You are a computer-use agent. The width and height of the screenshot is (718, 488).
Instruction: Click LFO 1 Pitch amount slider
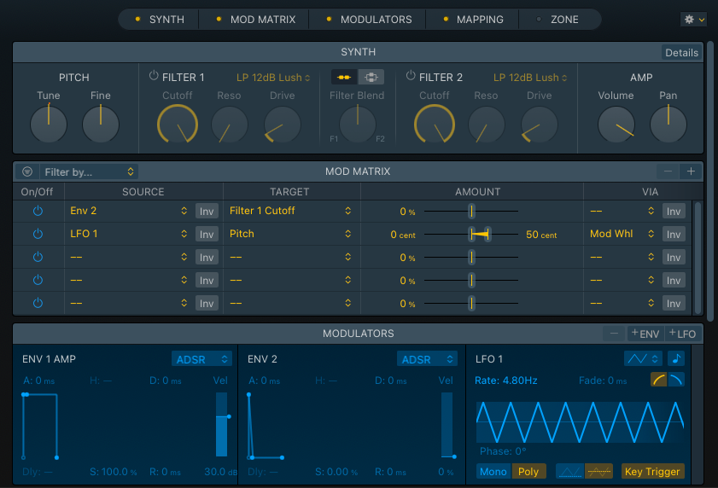471,235
